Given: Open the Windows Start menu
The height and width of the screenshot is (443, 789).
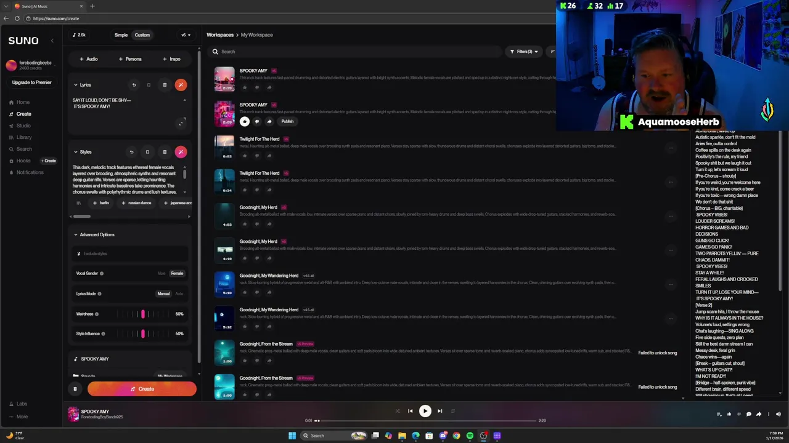Looking at the screenshot, I should 292,436.
